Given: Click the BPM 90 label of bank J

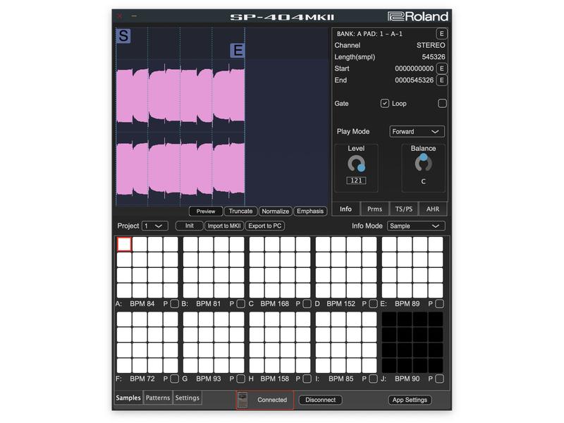Looking at the screenshot, I should click(x=407, y=379).
